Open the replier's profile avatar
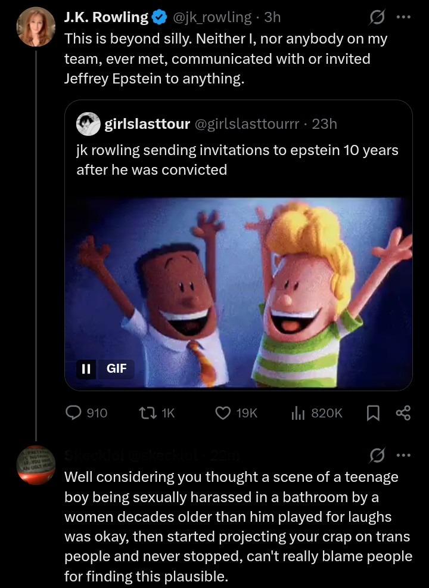The width and height of the screenshot is (429, 588). coord(36,464)
